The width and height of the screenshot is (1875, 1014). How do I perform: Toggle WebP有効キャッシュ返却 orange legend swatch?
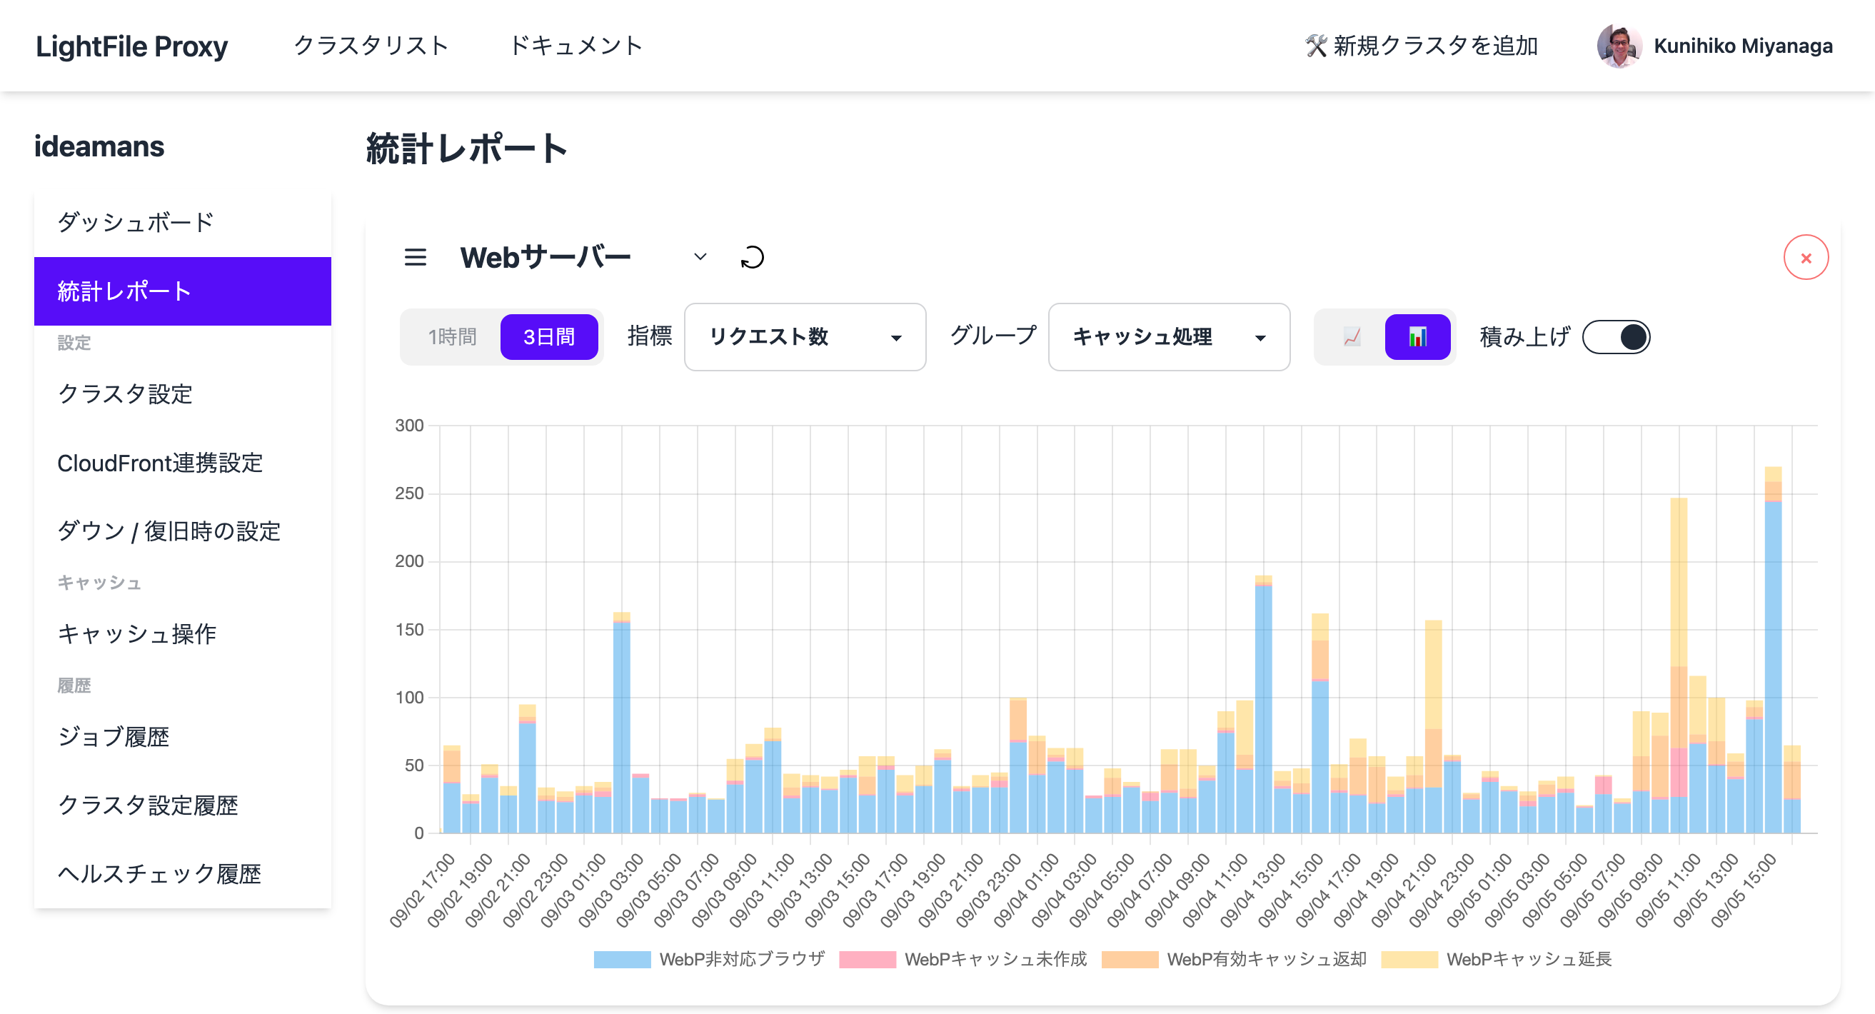[1130, 959]
